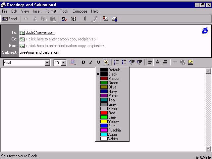Screen dimensions: 212x159
Task: Click the Paste clipboard icon
Action: coord(53,19)
